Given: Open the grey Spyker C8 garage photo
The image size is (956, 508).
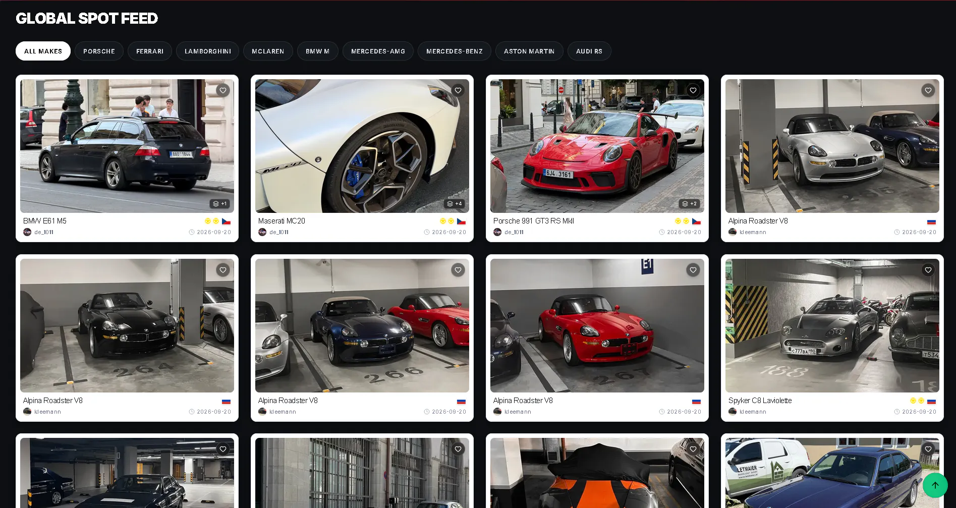Looking at the screenshot, I should 832,325.
